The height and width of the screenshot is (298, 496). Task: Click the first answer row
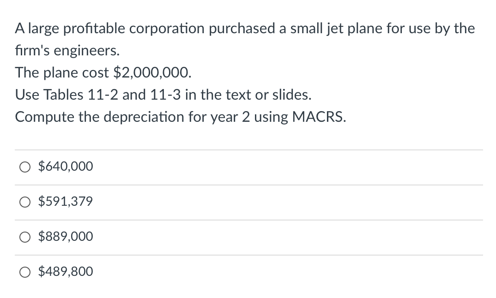click(185, 167)
